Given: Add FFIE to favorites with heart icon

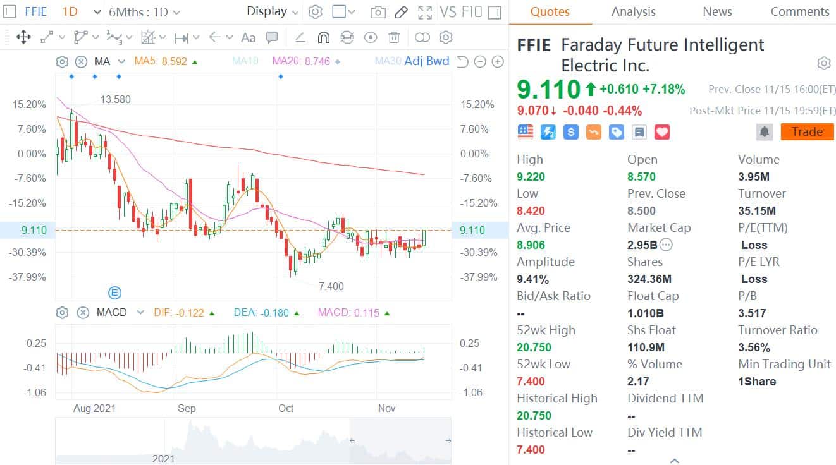Looking at the screenshot, I should coord(661,132).
